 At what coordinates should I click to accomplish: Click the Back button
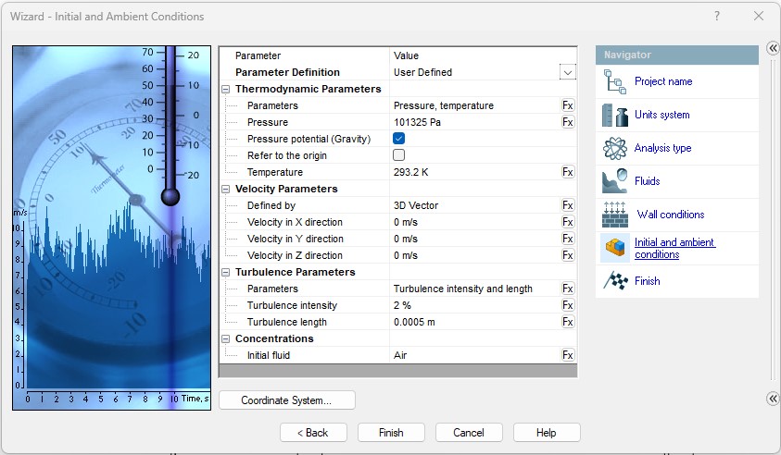click(313, 433)
